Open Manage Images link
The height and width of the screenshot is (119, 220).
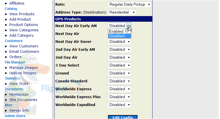pyautogui.click(x=24, y=67)
